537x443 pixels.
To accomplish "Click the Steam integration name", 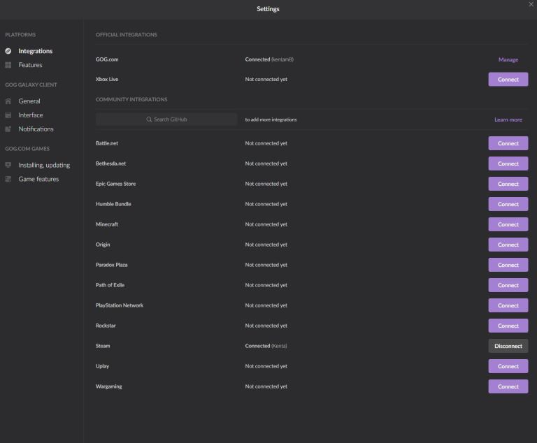I will pyautogui.click(x=103, y=346).
